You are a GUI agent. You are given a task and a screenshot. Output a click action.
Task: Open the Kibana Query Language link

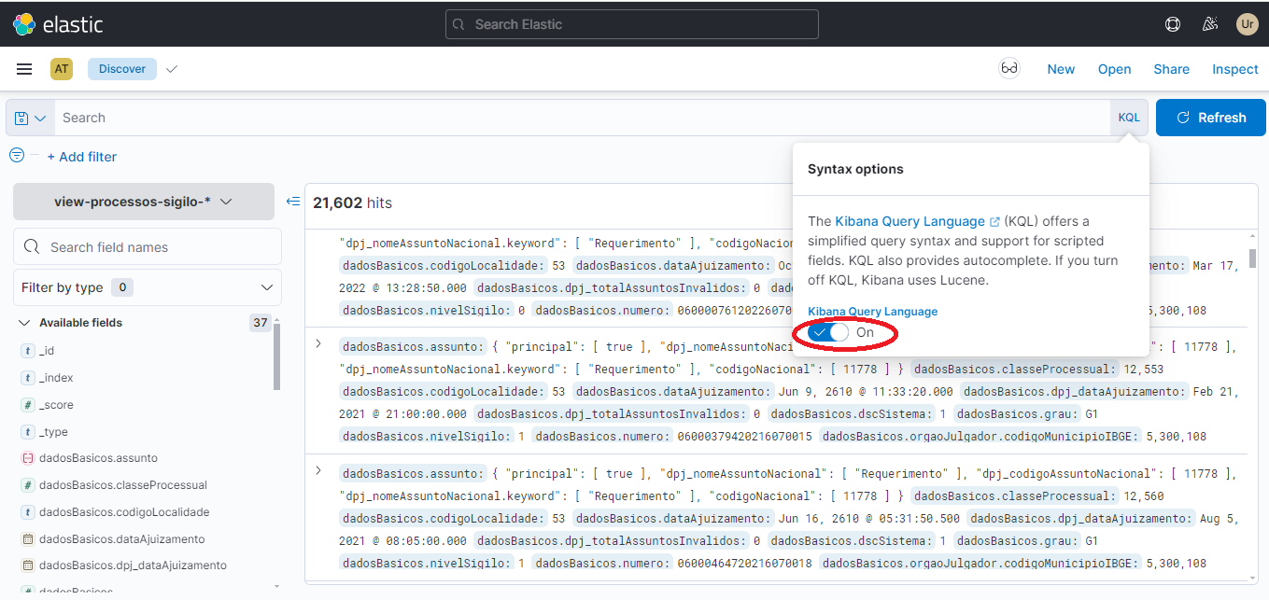(909, 221)
